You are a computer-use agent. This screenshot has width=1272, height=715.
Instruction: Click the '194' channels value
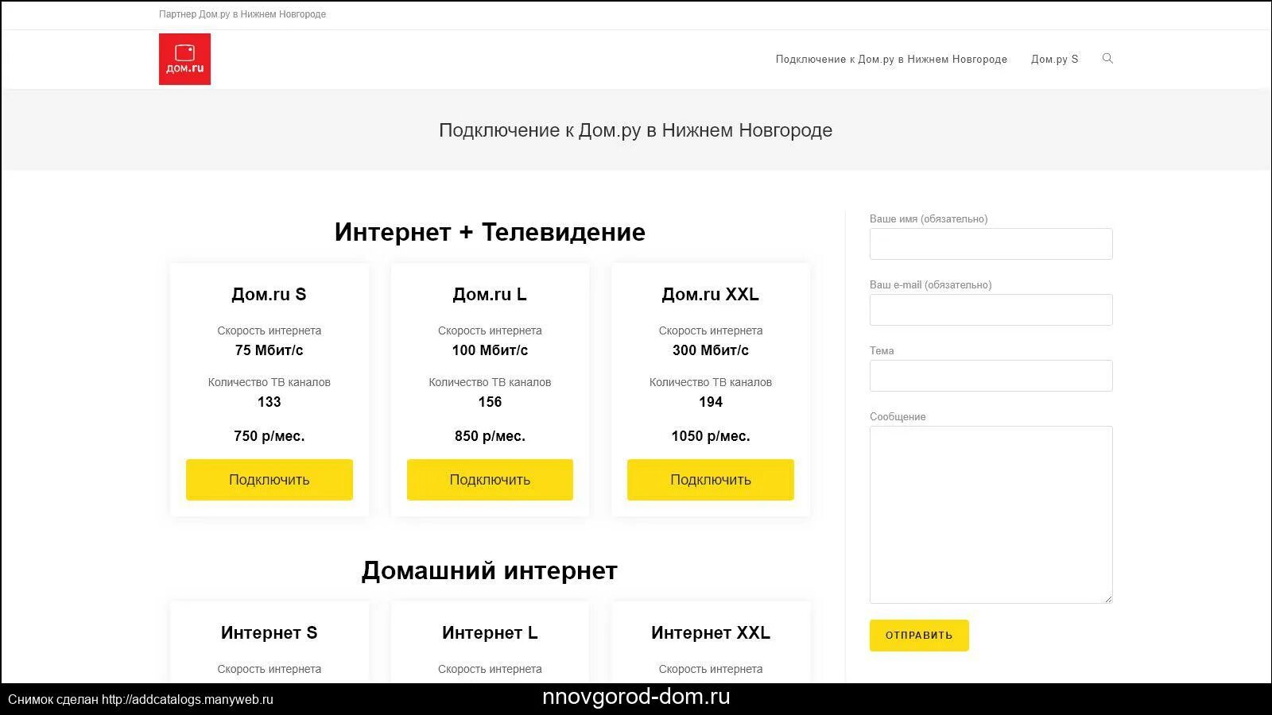tap(711, 402)
